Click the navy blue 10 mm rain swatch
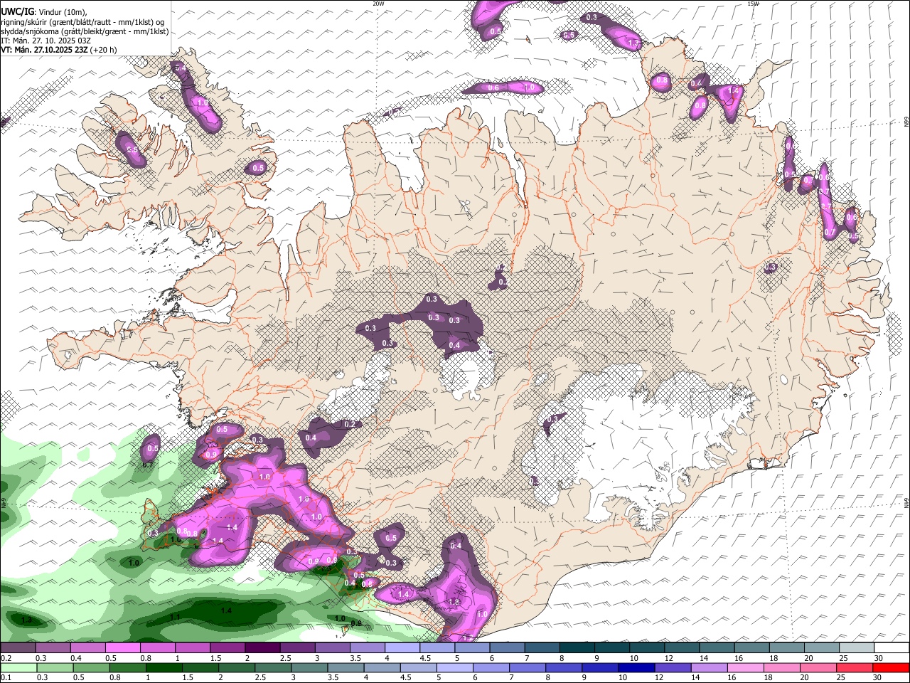 (x=636, y=667)
